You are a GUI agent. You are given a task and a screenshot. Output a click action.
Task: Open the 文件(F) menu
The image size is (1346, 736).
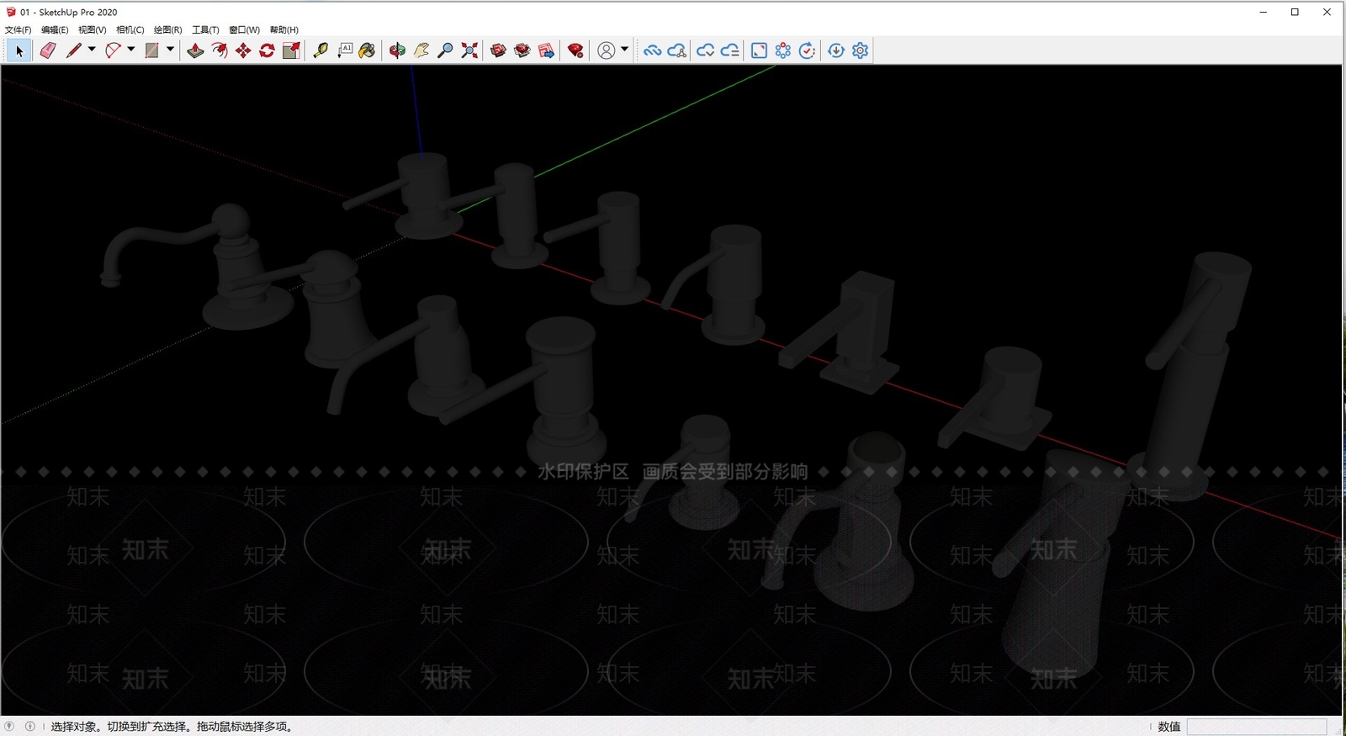[18, 29]
